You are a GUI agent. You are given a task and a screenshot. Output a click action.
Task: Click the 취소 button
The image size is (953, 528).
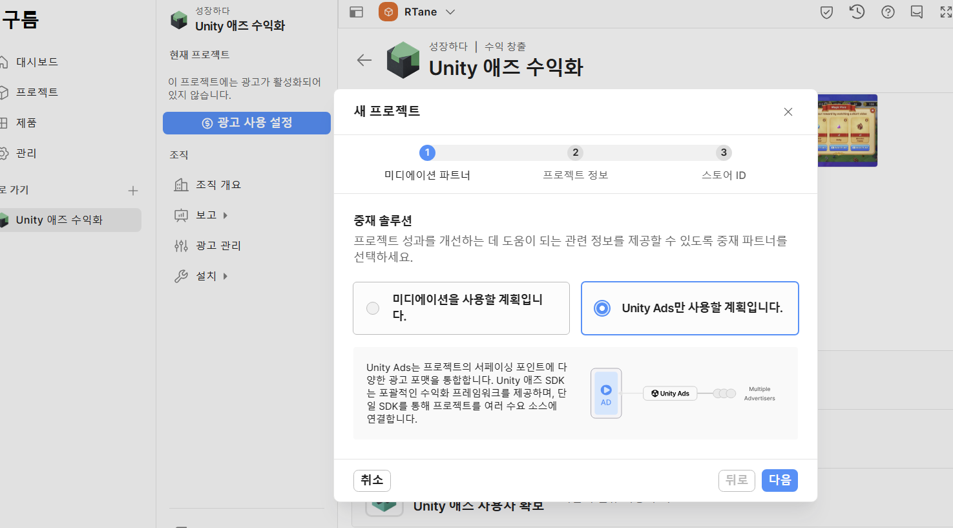372,480
